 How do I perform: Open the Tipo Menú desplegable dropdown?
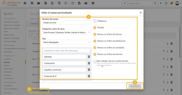tap(66, 42)
